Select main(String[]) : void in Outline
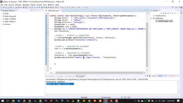 (165, 21)
